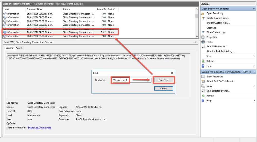
Task: Click Save All Events As disk icon
Action: (203, 47)
